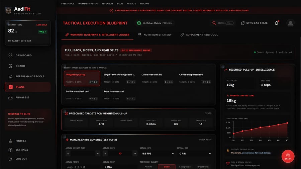The height and width of the screenshot is (169, 301).
Task: Set technique quality to Pristine
Action: click(x=148, y=167)
